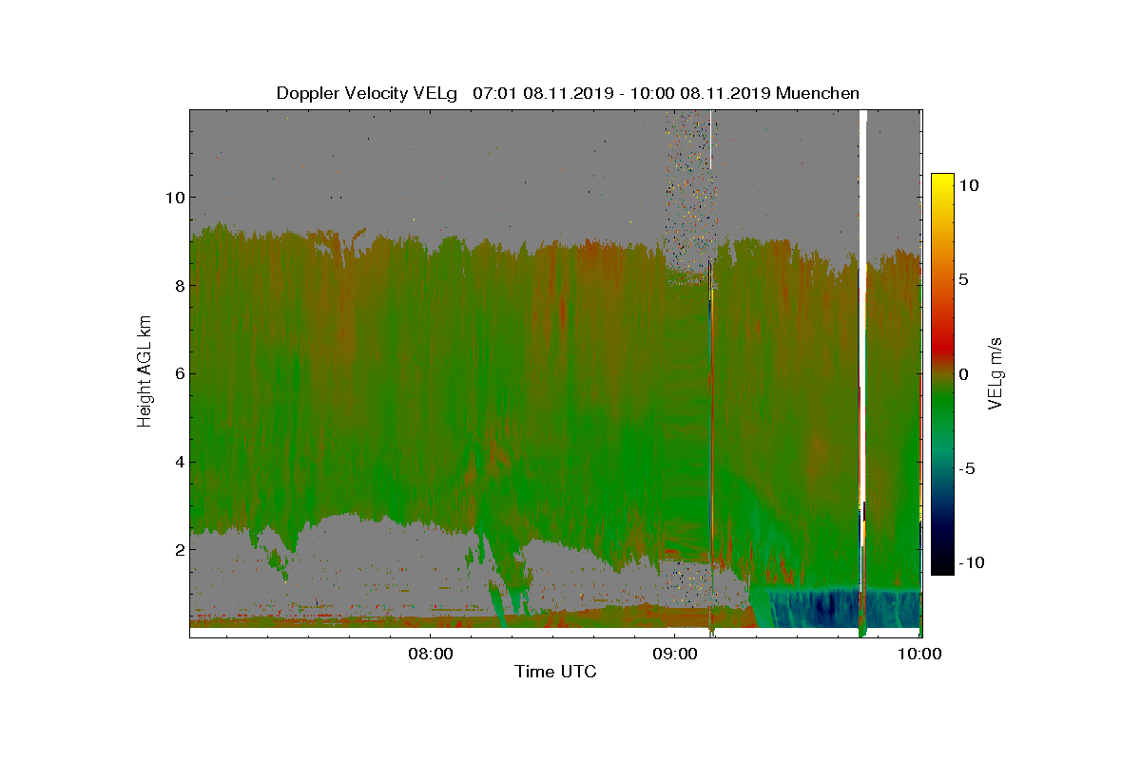Viewport: 1141px width, 760px height.
Task: Click the 'Height AGL km' y-axis label
Action: tap(145, 372)
